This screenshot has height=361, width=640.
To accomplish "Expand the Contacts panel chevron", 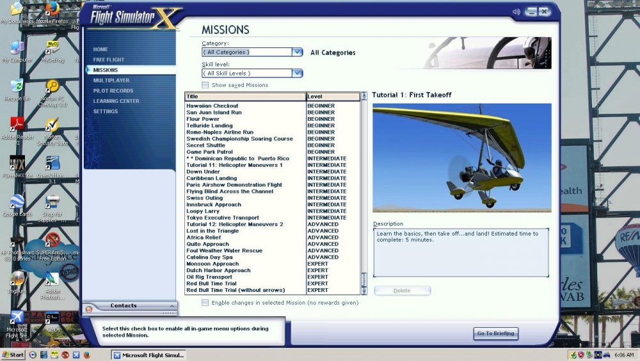I will tap(172, 305).
